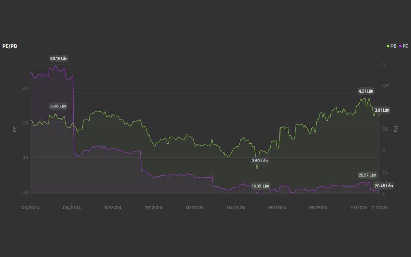Click the green PB legend dot
411x257 pixels.
tap(388, 46)
